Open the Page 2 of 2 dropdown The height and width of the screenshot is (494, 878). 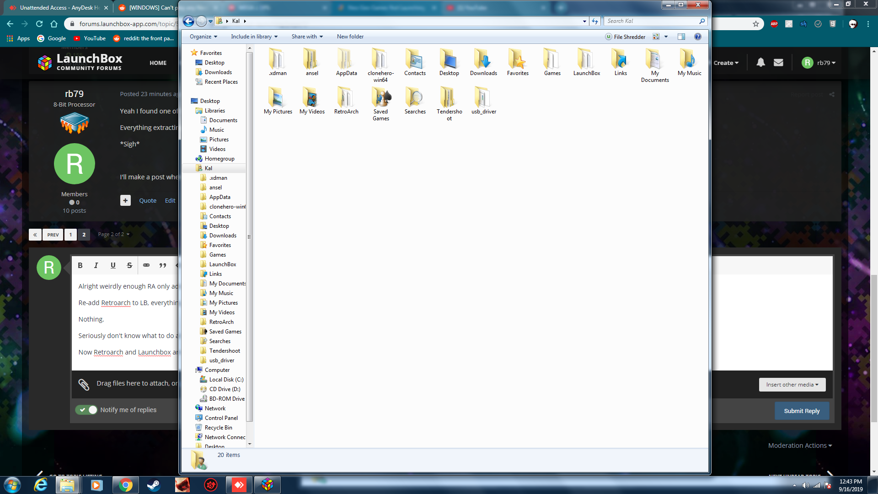point(113,234)
